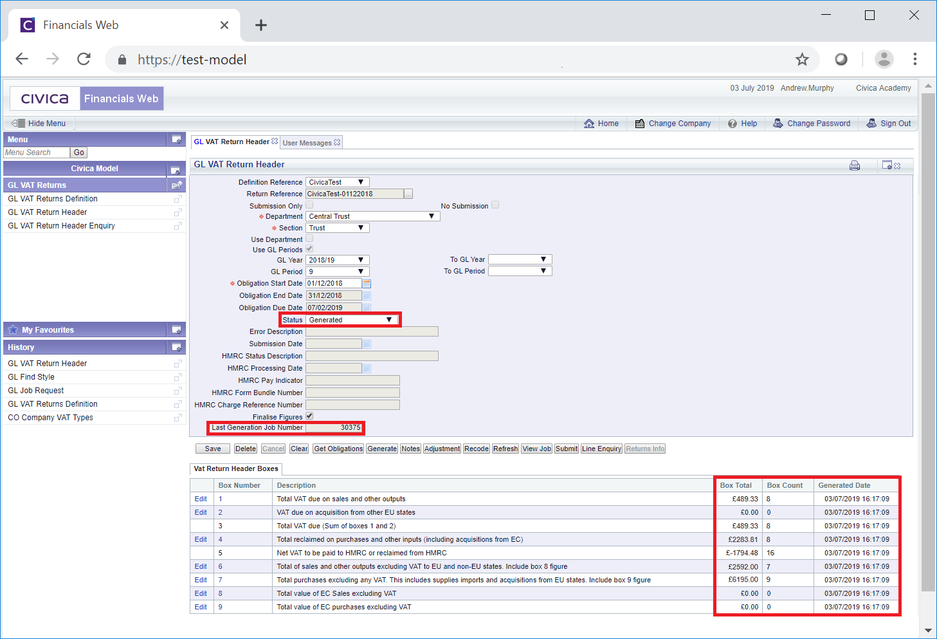The height and width of the screenshot is (639, 937).
Task: Click the View Job button
Action: [537, 449]
